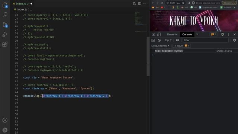The image size is (238, 134).
Task: Click the 1 Issue button in the console
Action: pos(182,46)
